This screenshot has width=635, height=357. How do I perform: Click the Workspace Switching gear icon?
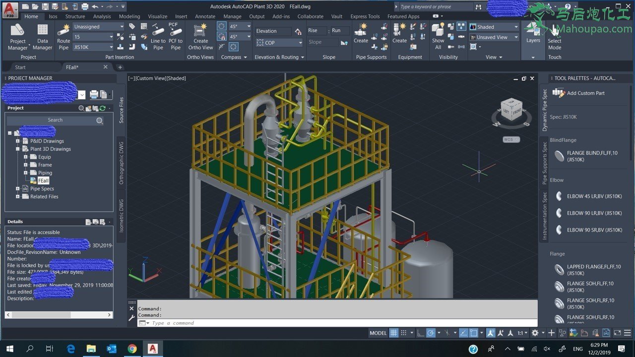coord(535,333)
